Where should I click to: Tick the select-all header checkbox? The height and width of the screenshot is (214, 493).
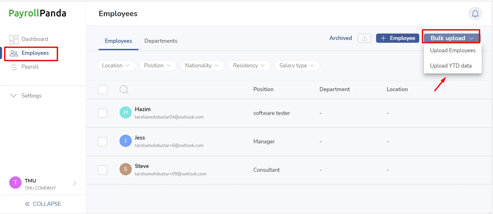103,90
